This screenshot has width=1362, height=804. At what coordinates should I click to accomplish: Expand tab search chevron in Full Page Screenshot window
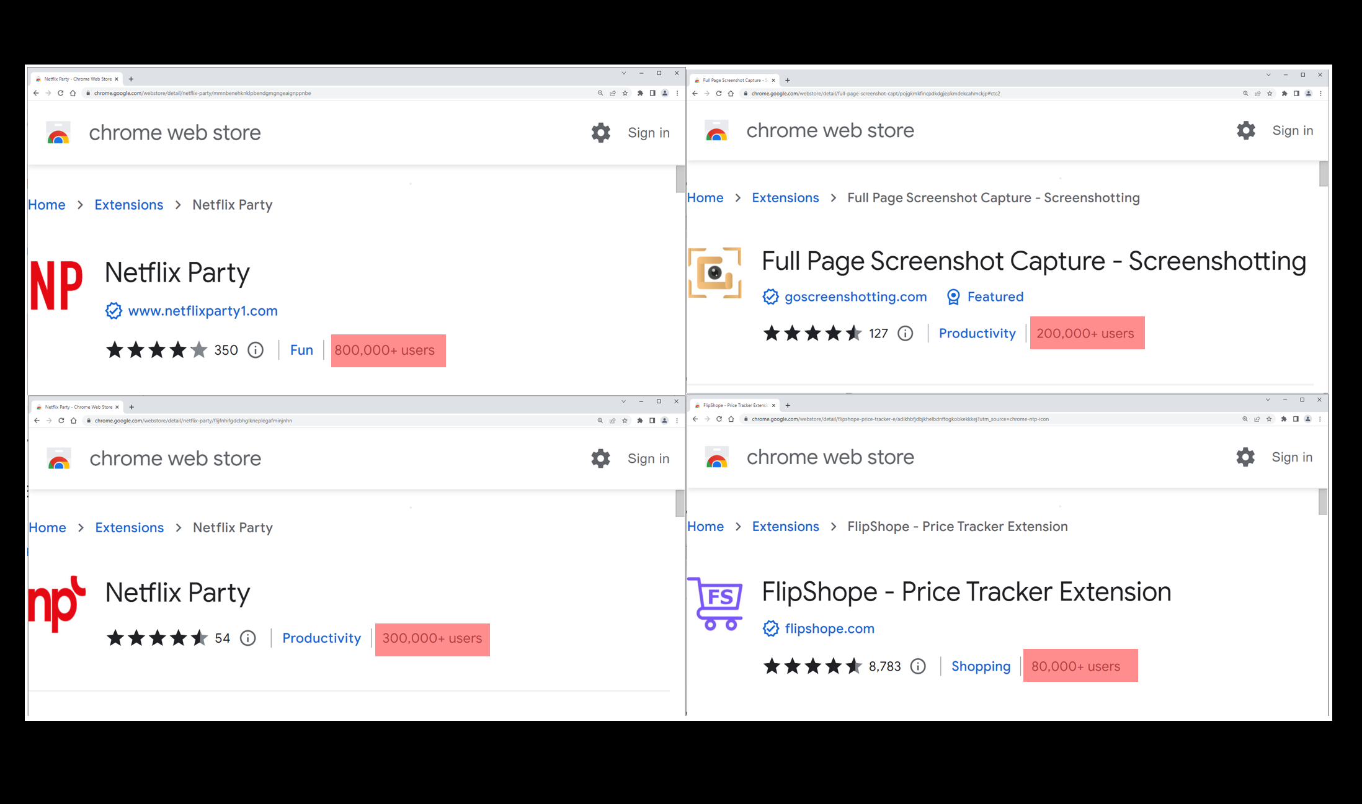tap(1268, 75)
